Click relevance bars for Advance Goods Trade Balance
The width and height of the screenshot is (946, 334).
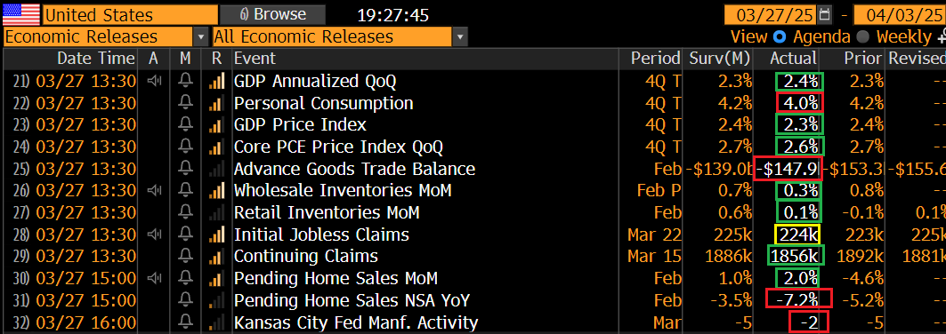pos(217,169)
